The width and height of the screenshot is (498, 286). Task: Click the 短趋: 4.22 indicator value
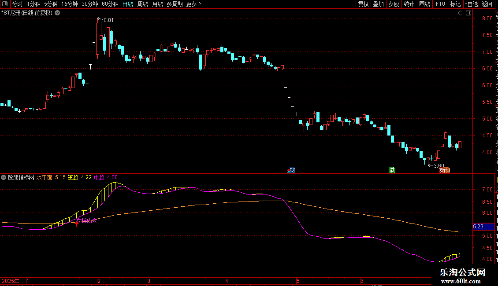79,178
